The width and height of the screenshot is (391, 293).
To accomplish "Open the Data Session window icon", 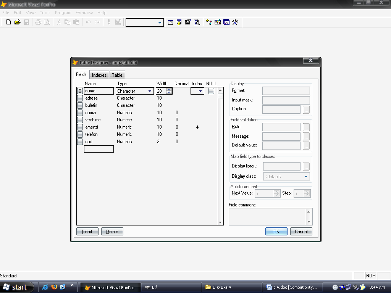I will [179, 23].
